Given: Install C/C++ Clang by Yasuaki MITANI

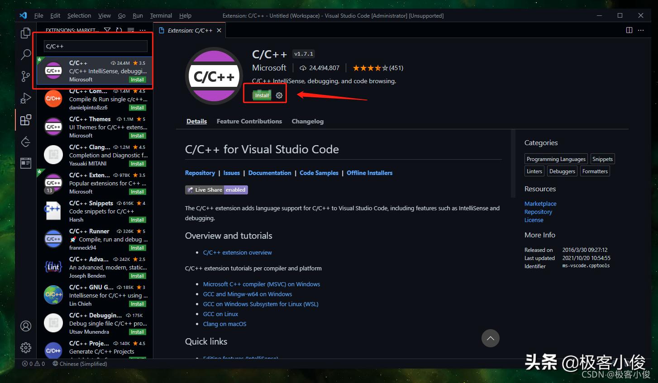Looking at the screenshot, I should [x=138, y=164].
